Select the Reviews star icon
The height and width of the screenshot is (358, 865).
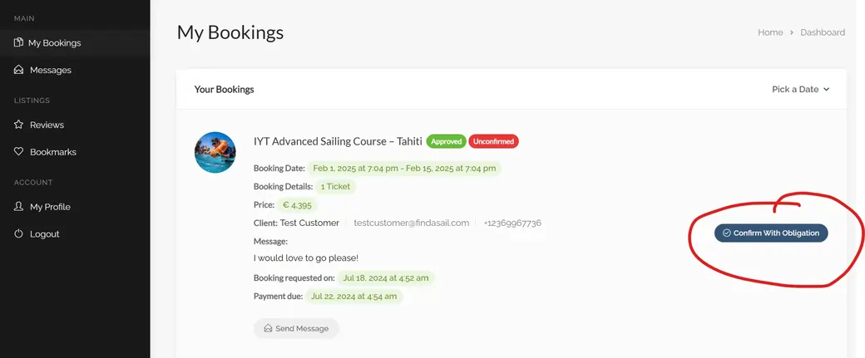(x=18, y=125)
